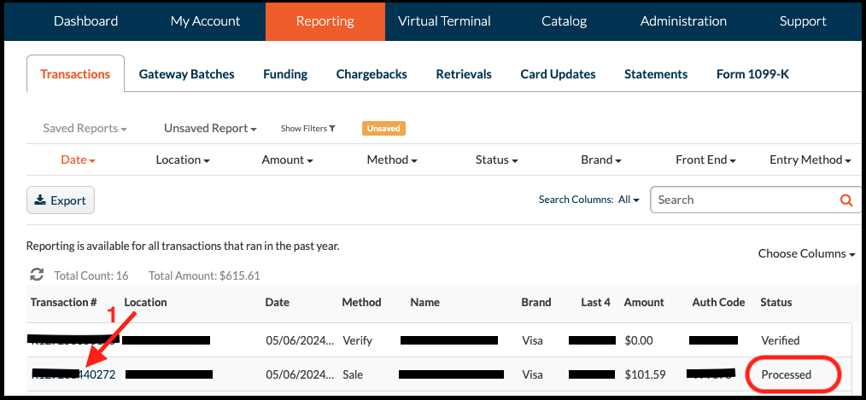Open the Dashboard menu item

pyautogui.click(x=85, y=21)
